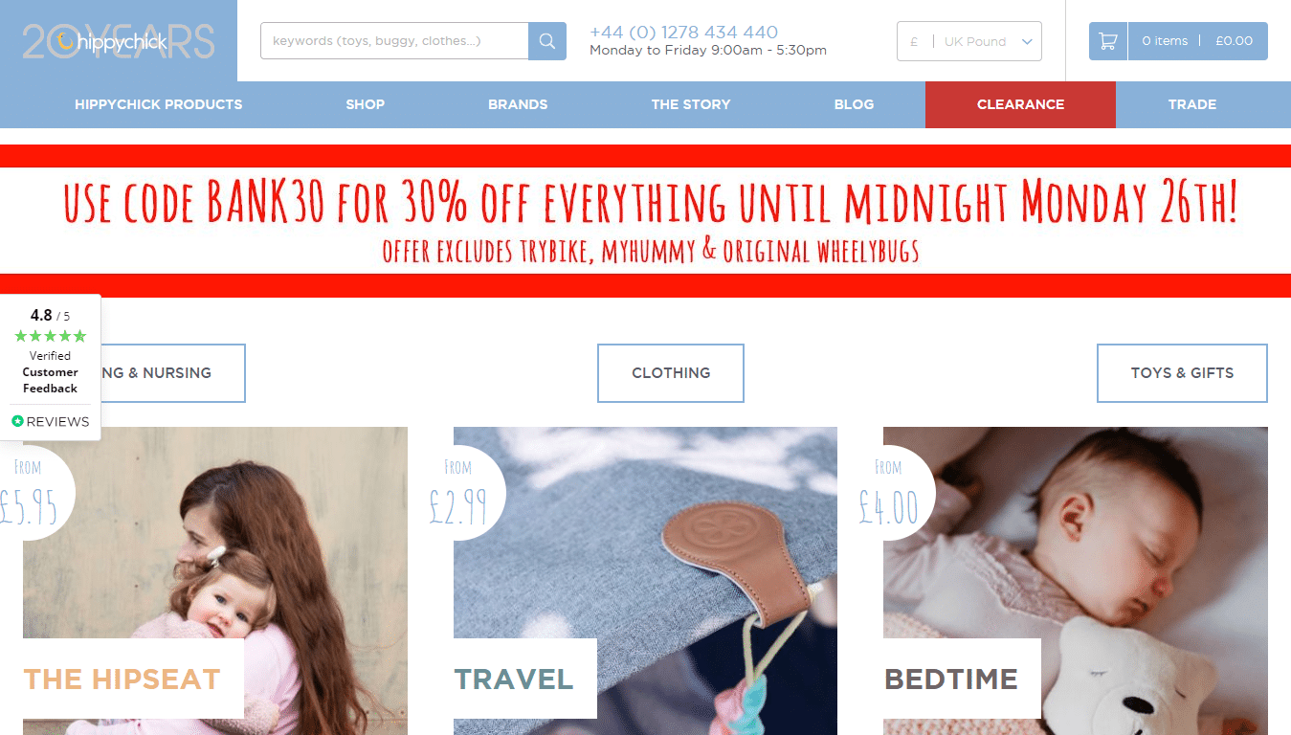The height and width of the screenshot is (735, 1291).
Task: Click the keywords search input field
Action: pyautogui.click(x=394, y=41)
